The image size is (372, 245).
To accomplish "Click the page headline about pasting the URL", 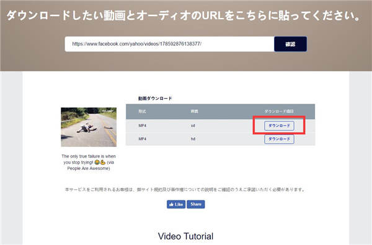I will click(184, 16).
